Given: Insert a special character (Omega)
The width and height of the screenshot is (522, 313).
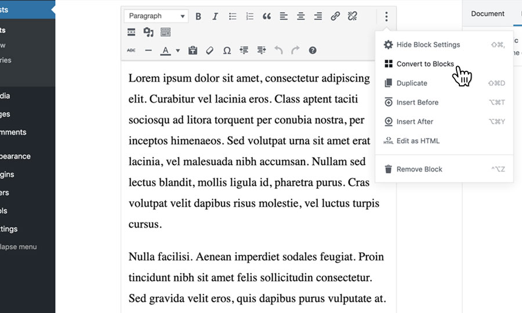Looking at the screenshot, I should click(x=227, y=50).
